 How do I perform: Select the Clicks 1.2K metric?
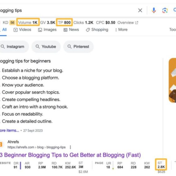83,23
